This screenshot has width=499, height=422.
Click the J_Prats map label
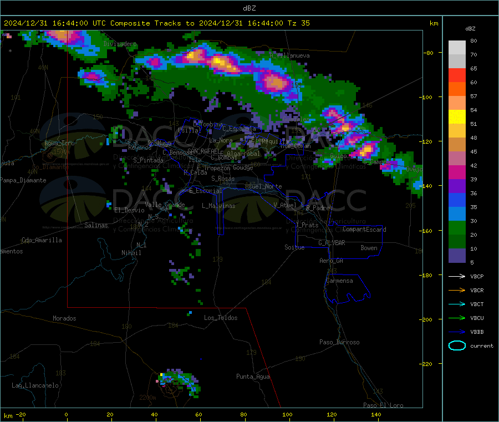(x=307, y=225)
